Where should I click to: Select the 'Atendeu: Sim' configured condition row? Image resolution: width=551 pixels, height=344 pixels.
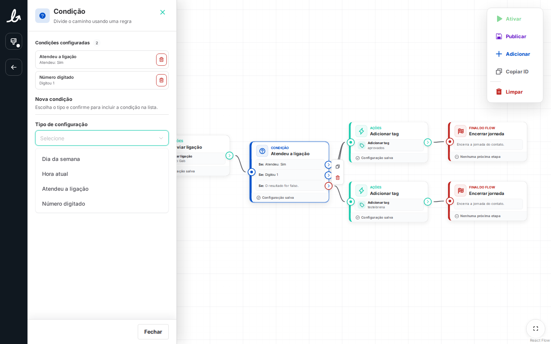pos(102,60)
